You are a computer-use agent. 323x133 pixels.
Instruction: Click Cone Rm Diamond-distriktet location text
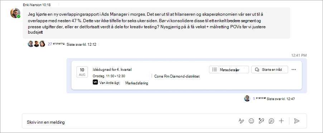point(177,76)
